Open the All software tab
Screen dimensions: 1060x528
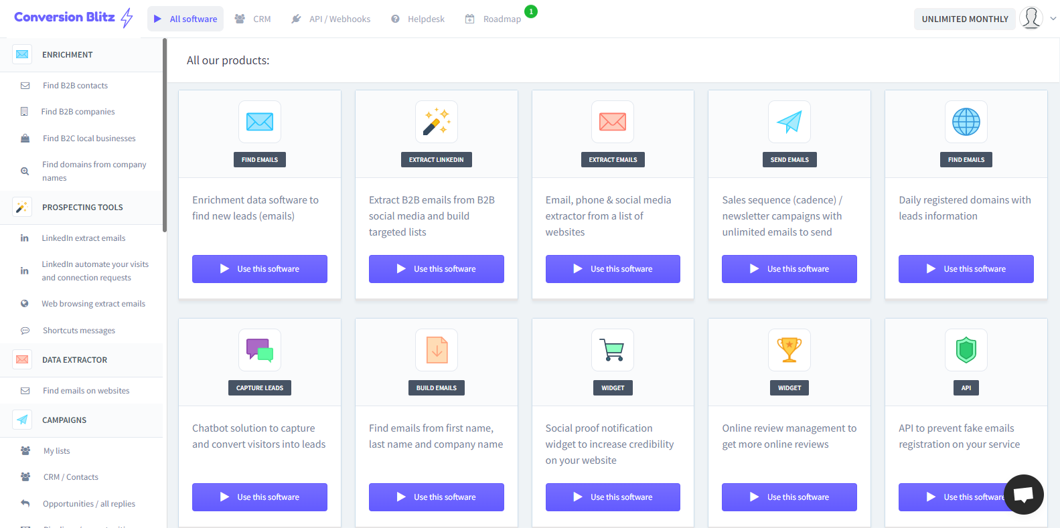[x=185, y=19]
